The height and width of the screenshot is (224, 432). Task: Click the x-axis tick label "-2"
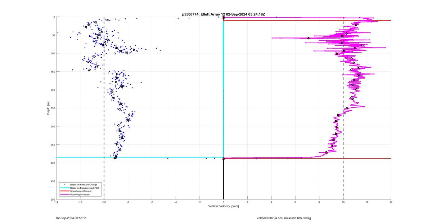199,202
